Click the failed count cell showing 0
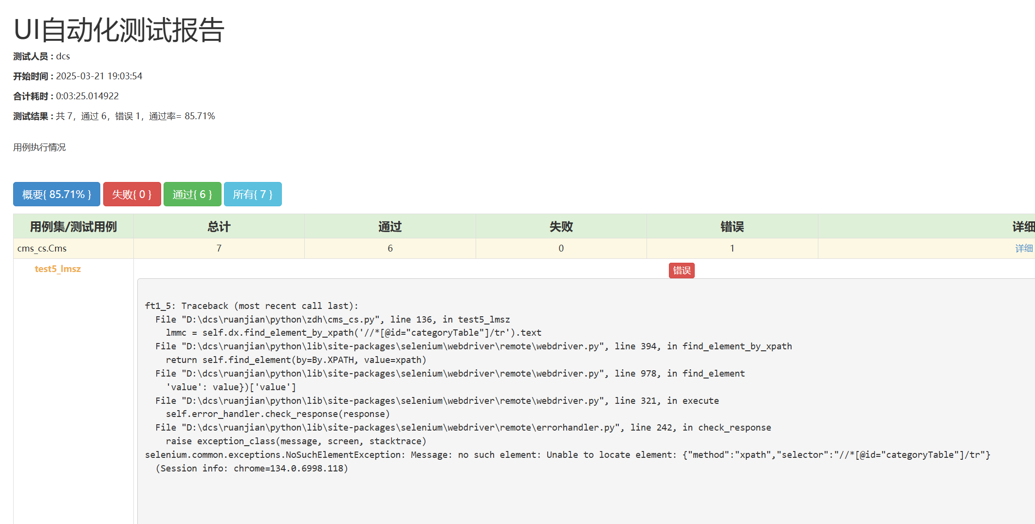Image resolution: width=1035 pixels, height=524 pixels. [x=561, y=248]
